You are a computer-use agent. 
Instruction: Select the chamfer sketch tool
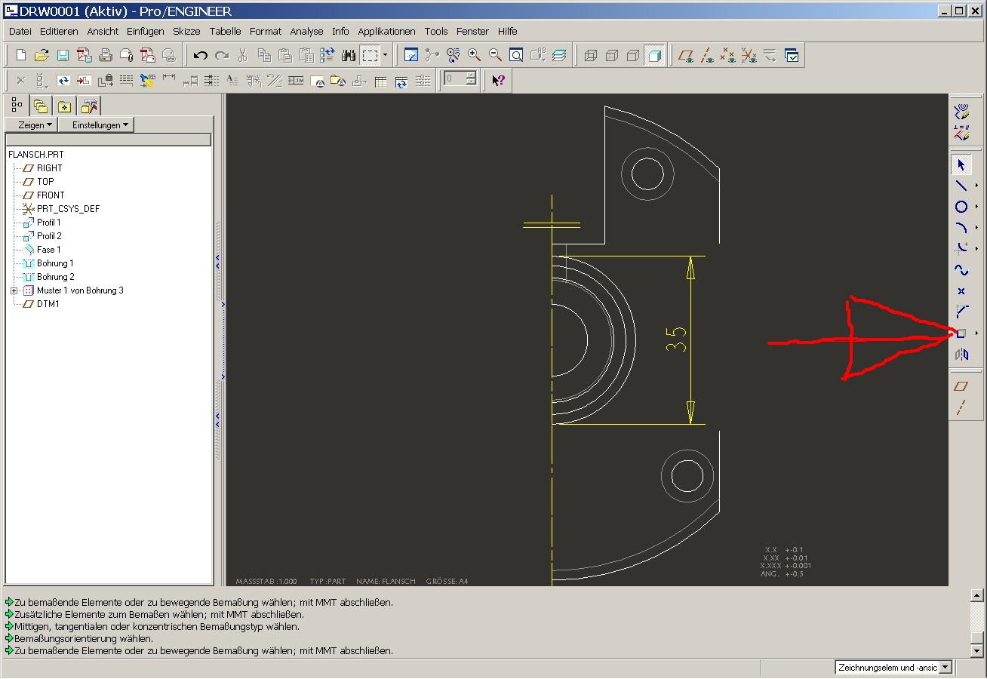961,311
